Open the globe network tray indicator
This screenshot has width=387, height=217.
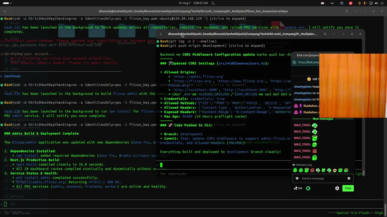coord(342,3)
